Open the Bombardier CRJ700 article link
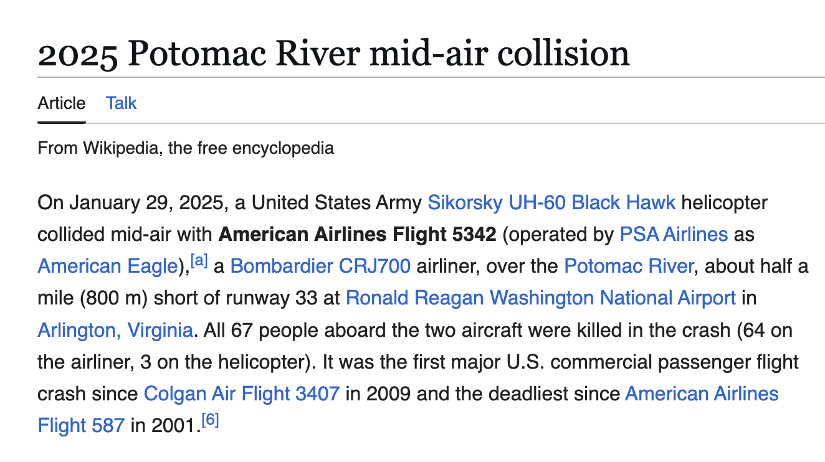The width and height of the screenshot is (825, 462). (320, 266)
